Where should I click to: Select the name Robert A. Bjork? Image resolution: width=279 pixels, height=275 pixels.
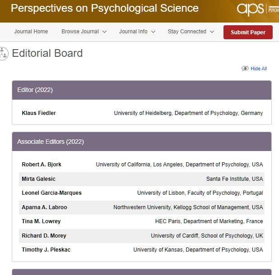click(x=42, y=165)
